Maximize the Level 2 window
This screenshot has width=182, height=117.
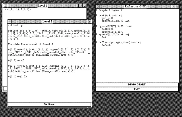(89, 22)
